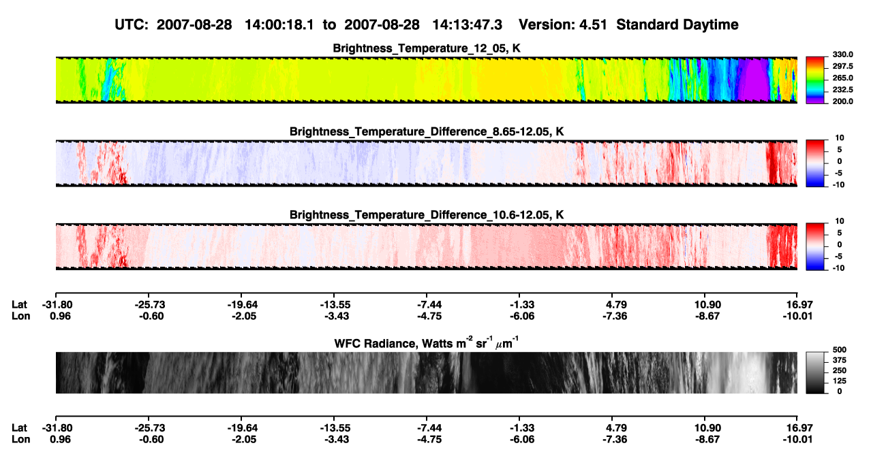Click the 330.0 color bar label
The width and height of the screenshot is (886, 454).
(842, 54)
